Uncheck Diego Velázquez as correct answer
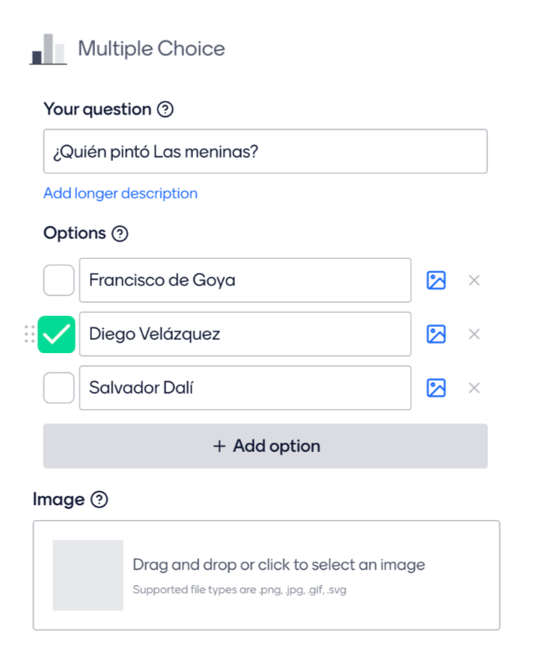This screenshot has height=672, width=542. [x=57, y=335]
